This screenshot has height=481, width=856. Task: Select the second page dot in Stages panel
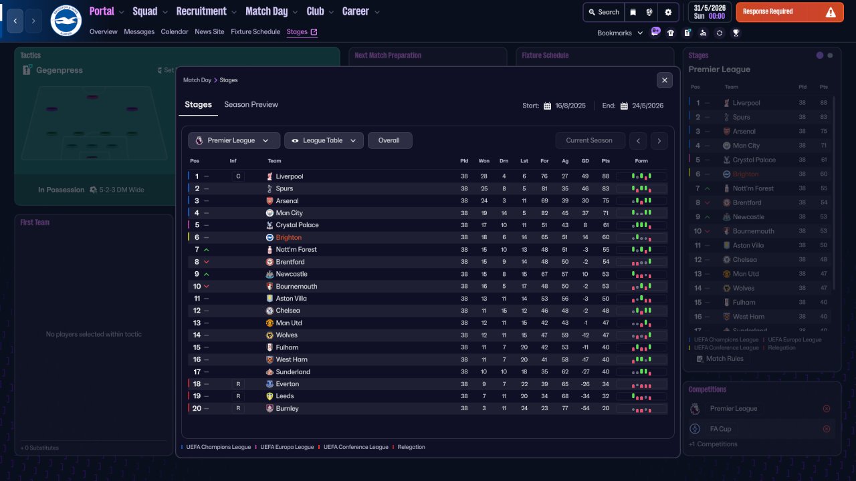(831, 55)
